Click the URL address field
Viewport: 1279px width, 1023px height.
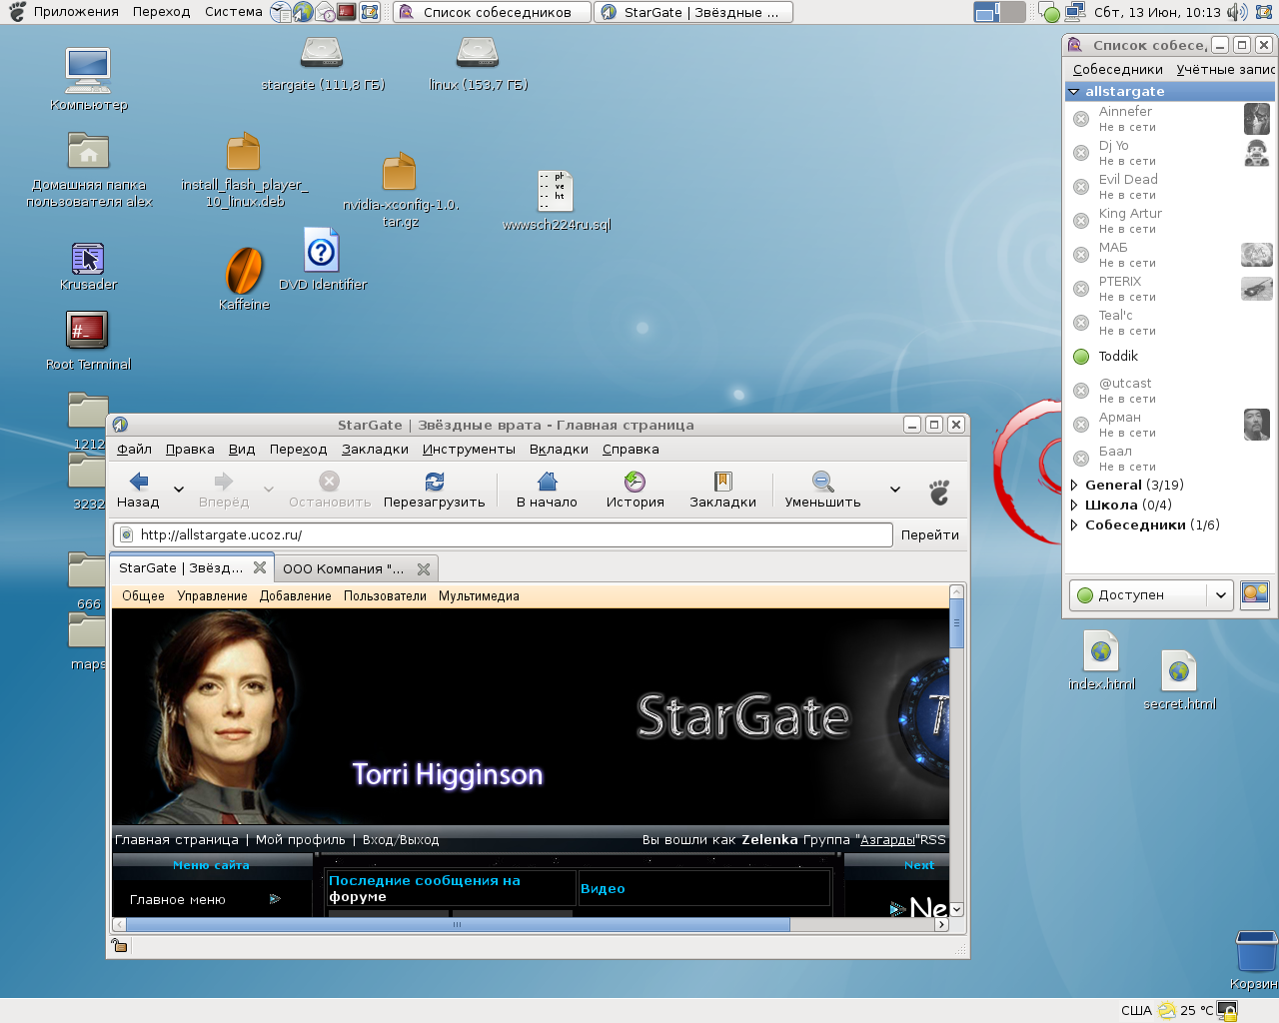(500, 535)
